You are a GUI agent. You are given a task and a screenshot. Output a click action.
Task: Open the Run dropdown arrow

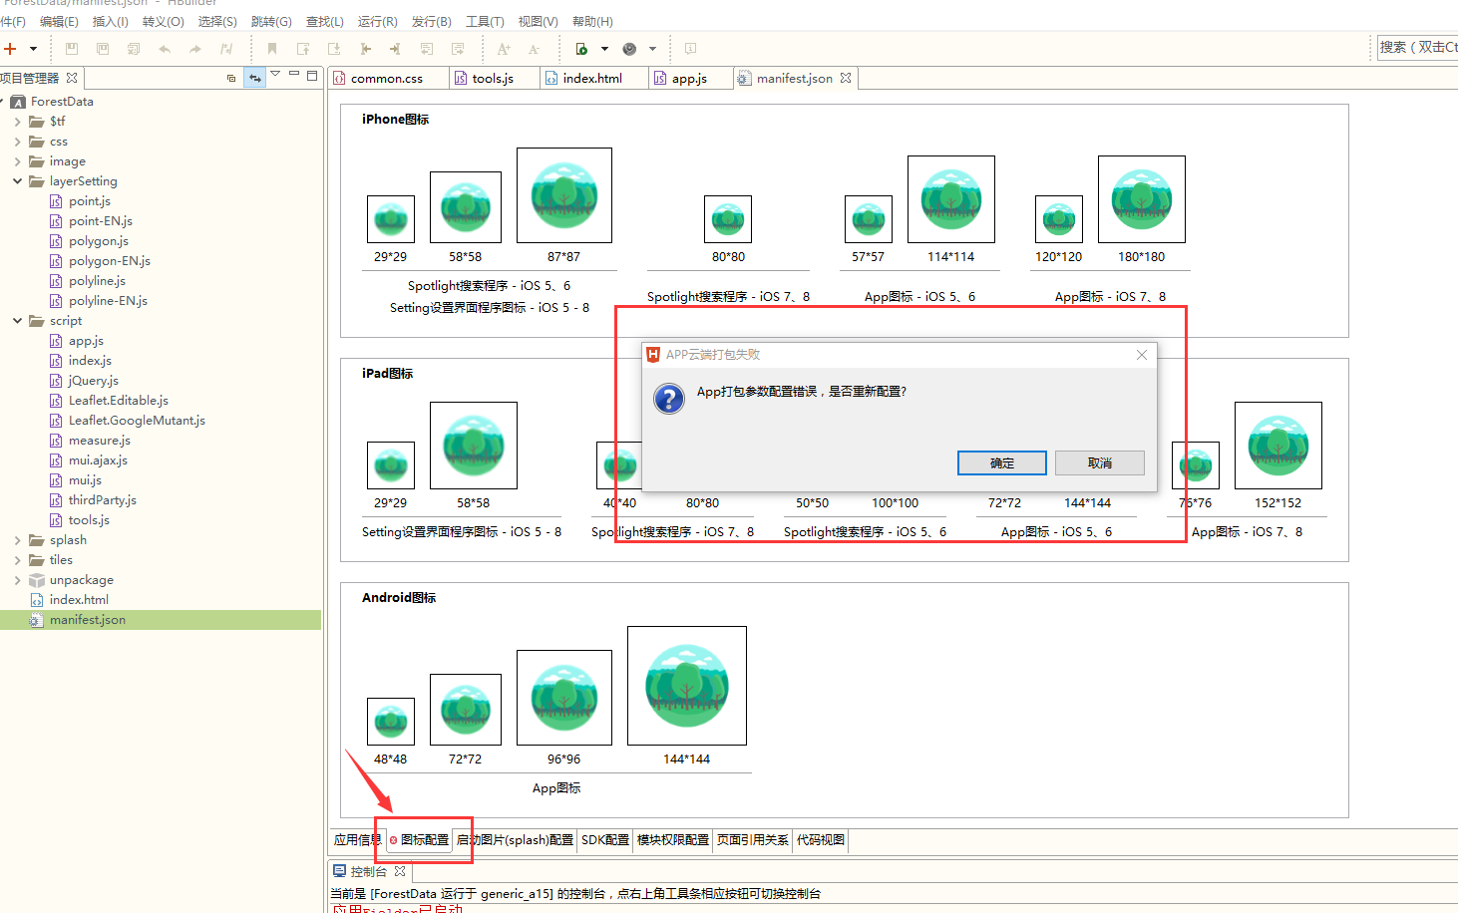pyautogui.click(x=604, y=49)
